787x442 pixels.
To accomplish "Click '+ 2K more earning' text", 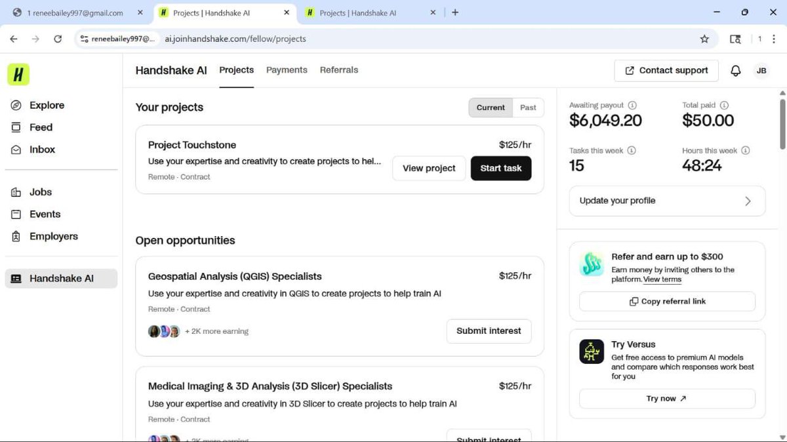I will pos(216,332).
